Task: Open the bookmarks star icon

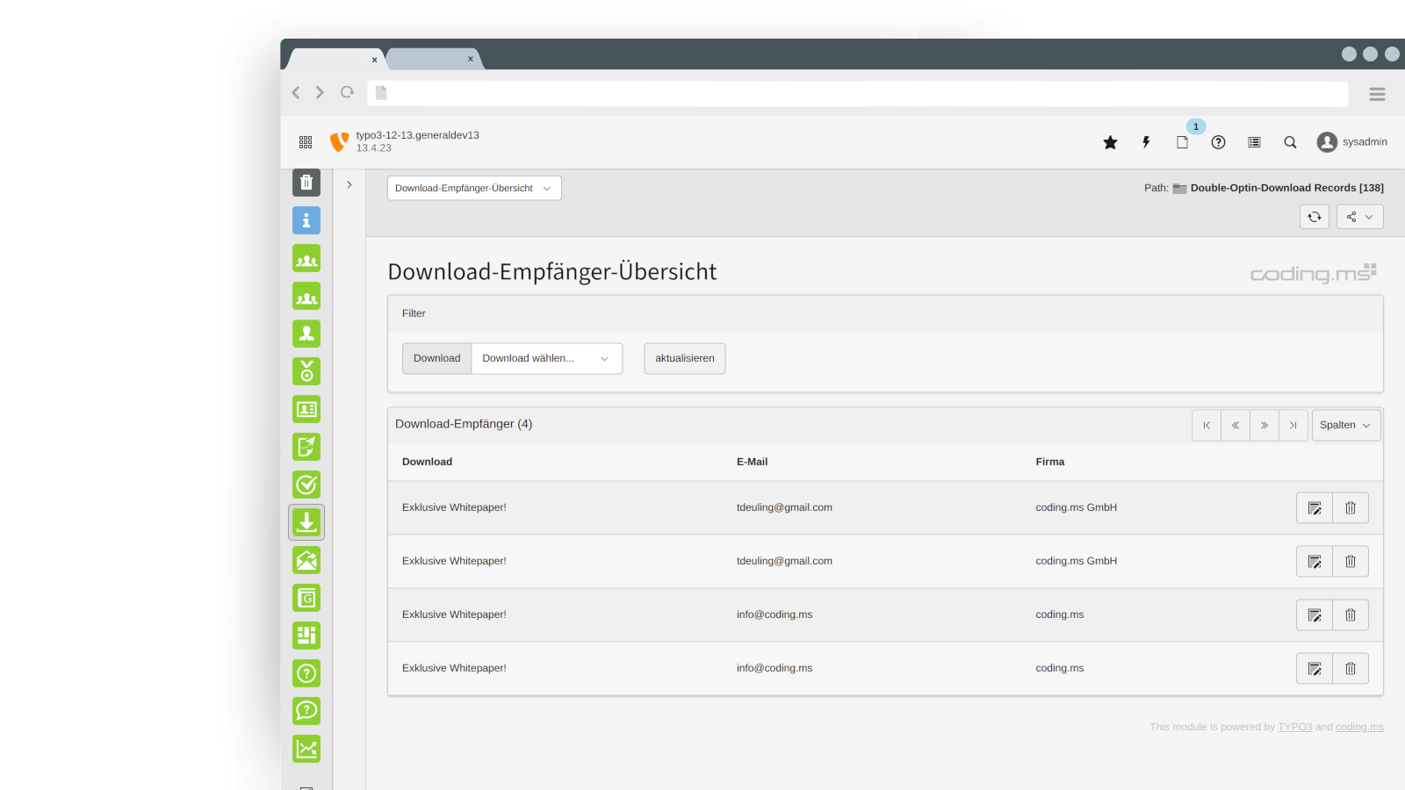Action: tap(1110, 142)
